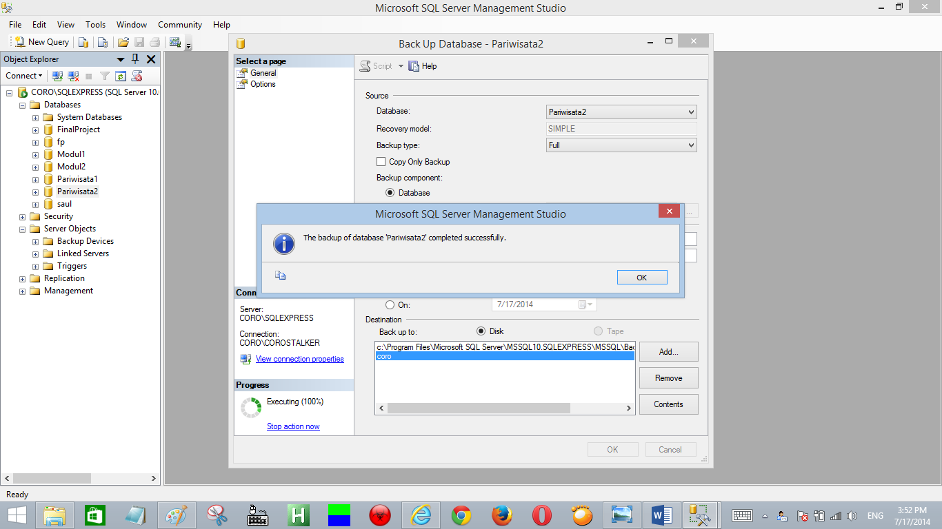Click the Database Engine Query icon
Image resolution: width=942 pixels, height=529 pixels.
tap(83, 42)
